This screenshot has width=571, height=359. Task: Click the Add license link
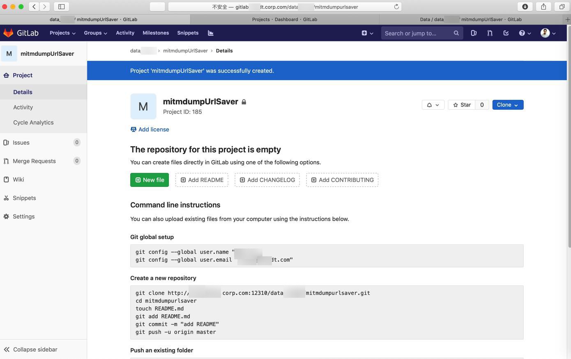coord(150,129)
